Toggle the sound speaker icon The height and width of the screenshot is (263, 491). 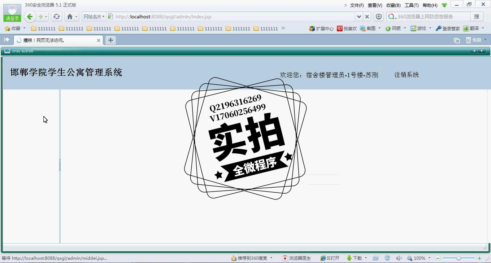[399, 258]
